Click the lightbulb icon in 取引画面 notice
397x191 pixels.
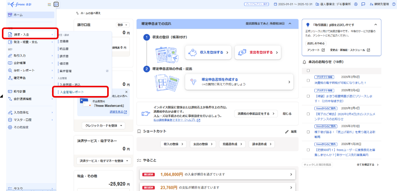(x=308, y=25)
